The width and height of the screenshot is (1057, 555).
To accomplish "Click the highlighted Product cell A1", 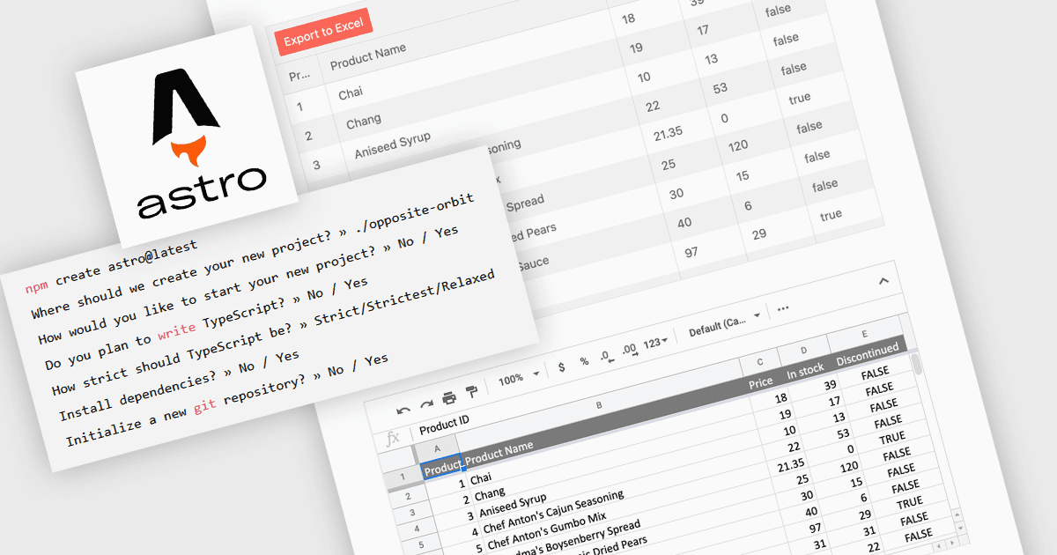I will click(443, 469).
